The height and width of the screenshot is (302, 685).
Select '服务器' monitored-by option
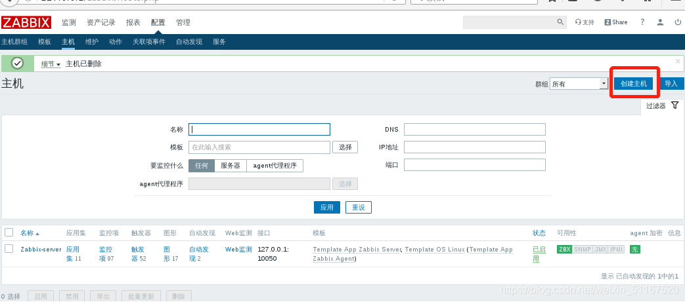pyautogui.click(x=231, y=166)
